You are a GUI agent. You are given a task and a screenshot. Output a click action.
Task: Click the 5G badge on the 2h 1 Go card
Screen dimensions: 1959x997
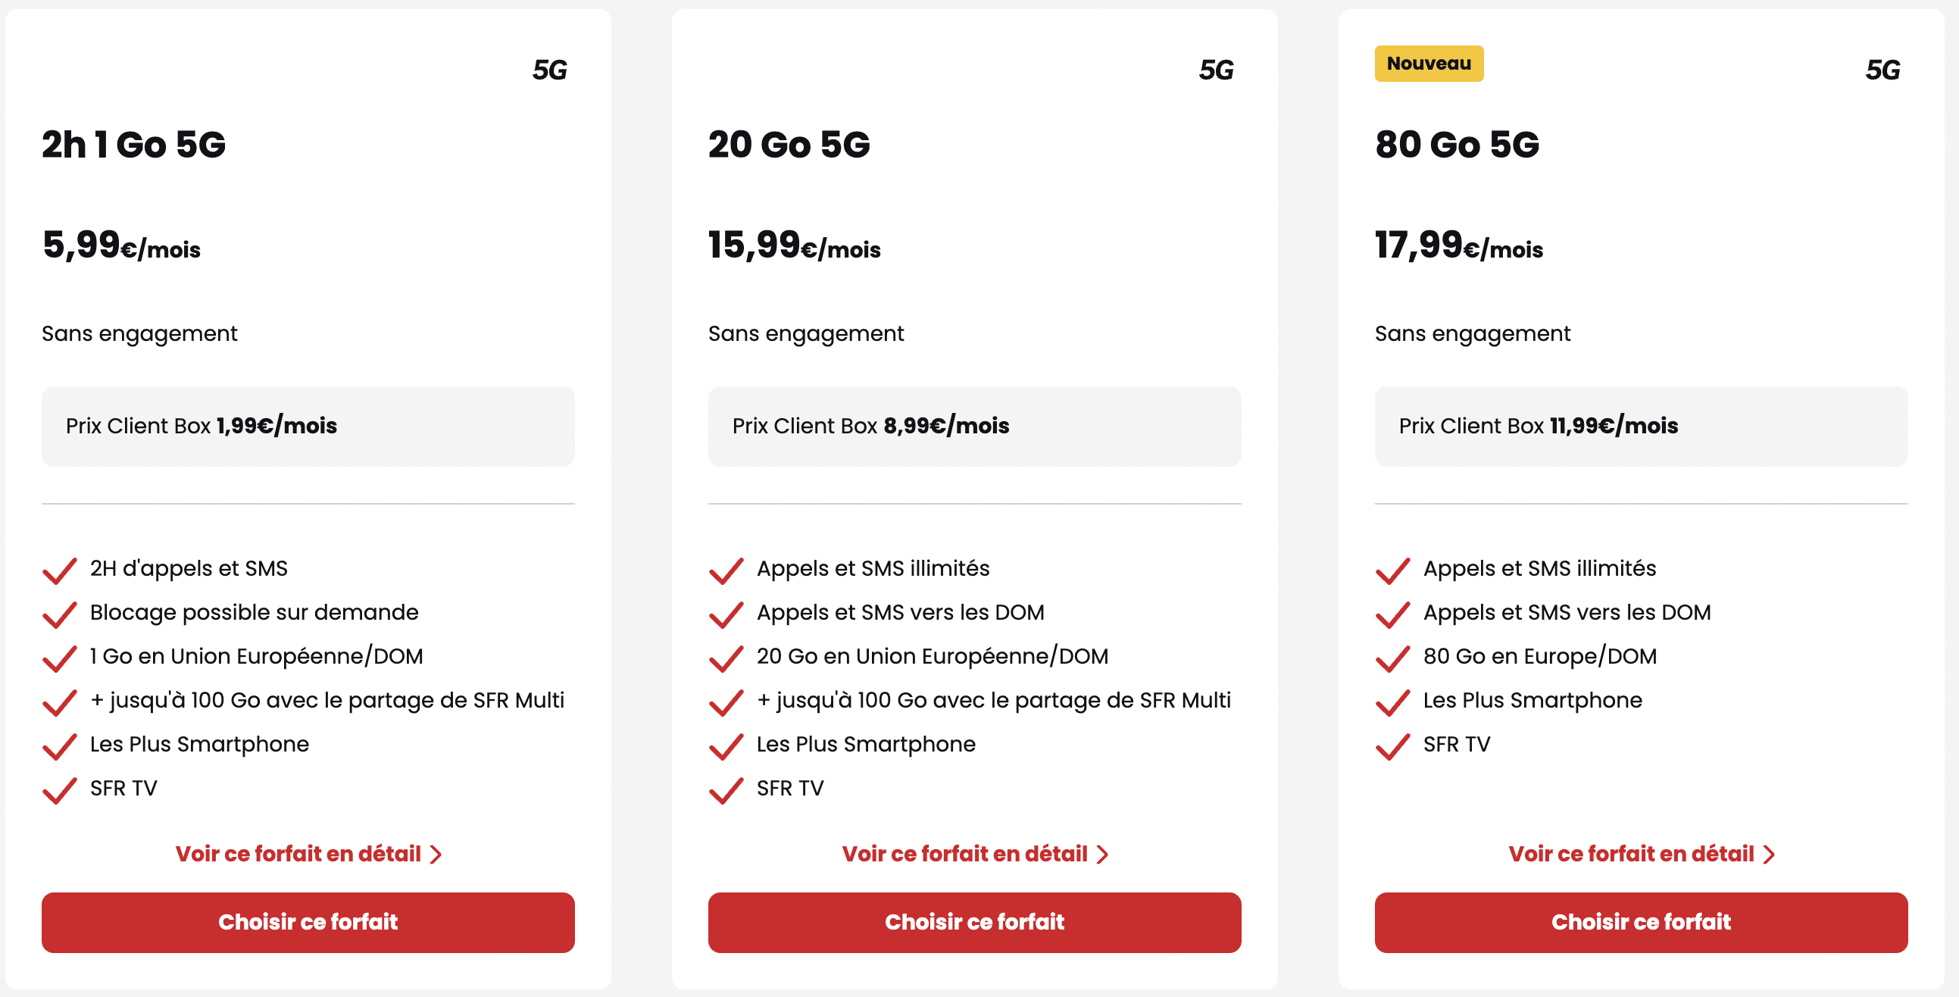551,70
